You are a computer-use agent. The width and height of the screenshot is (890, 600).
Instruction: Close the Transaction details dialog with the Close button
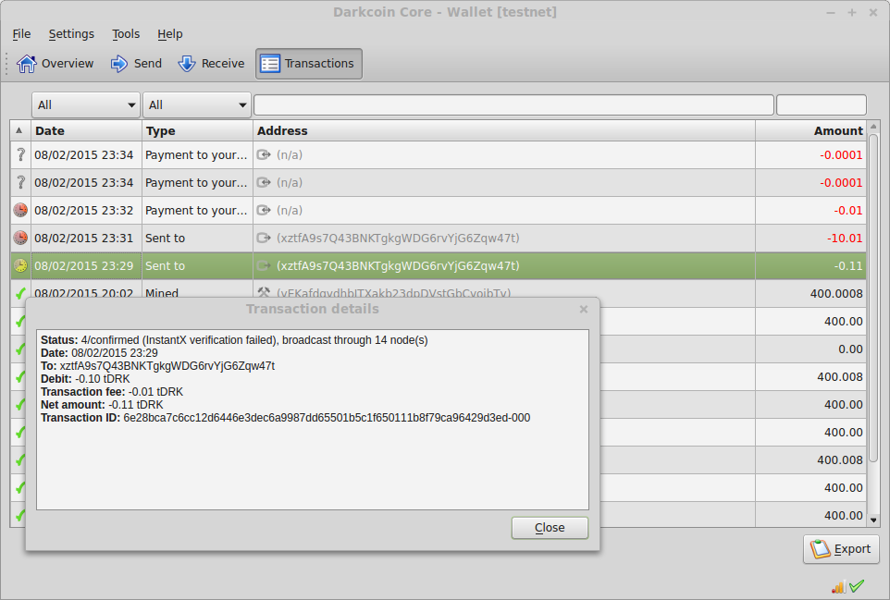point(550,528)
